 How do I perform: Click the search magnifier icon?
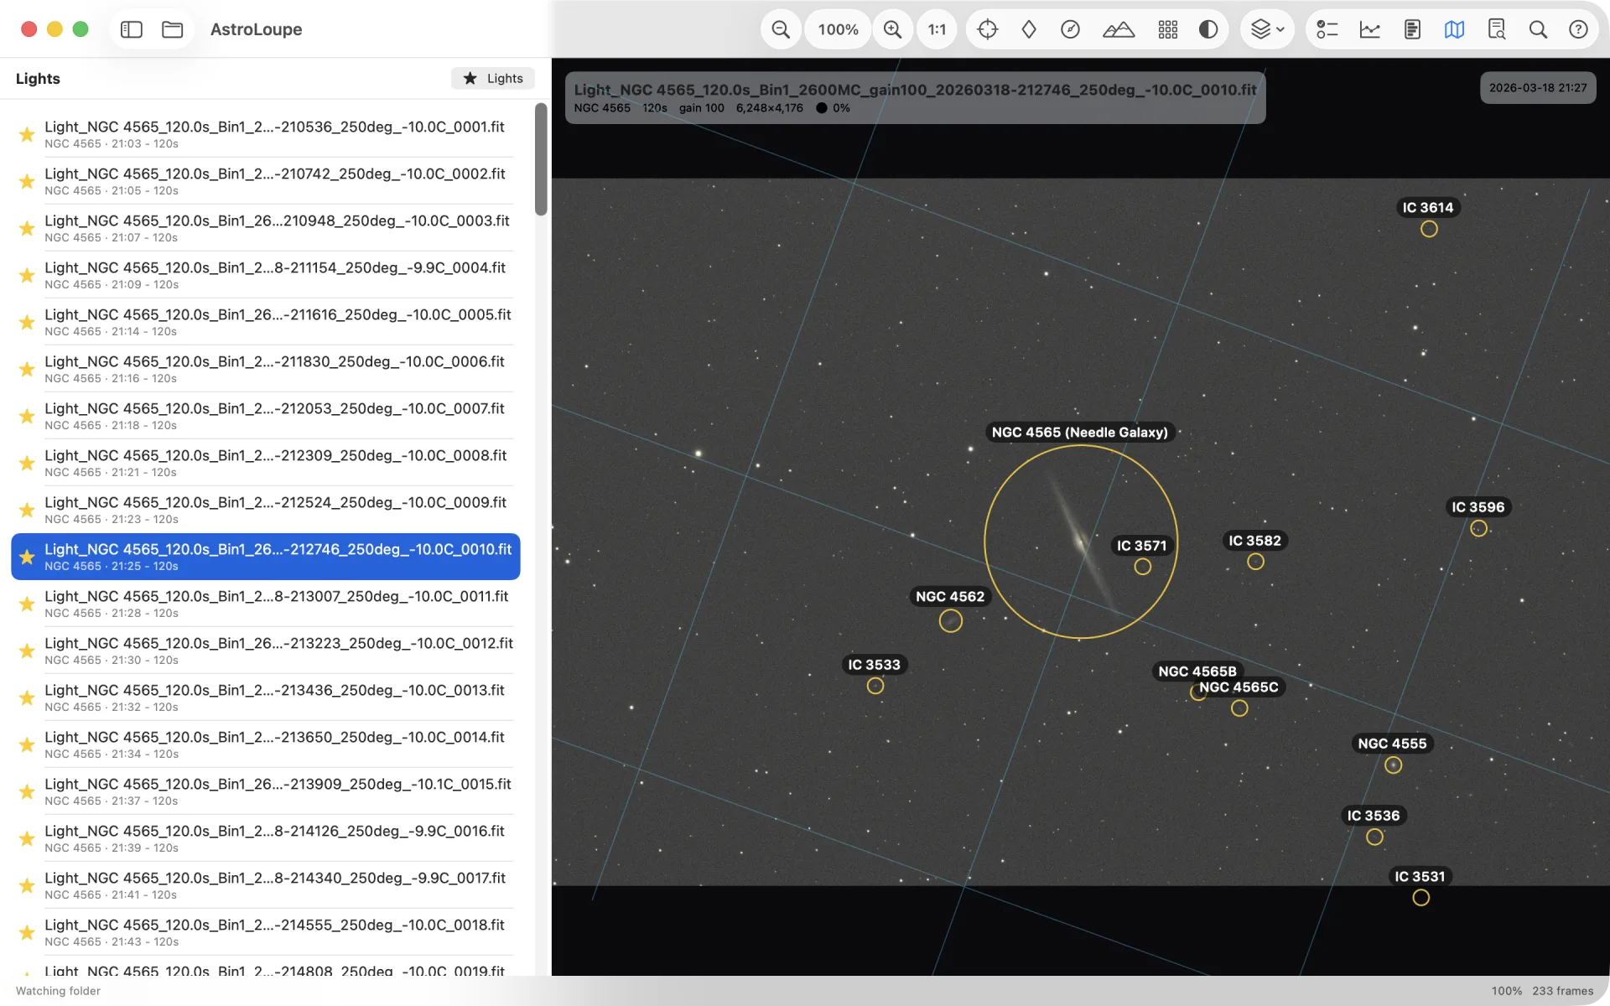[1538, 29]
